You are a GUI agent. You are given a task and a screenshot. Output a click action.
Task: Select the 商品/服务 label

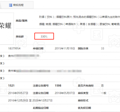21,21
